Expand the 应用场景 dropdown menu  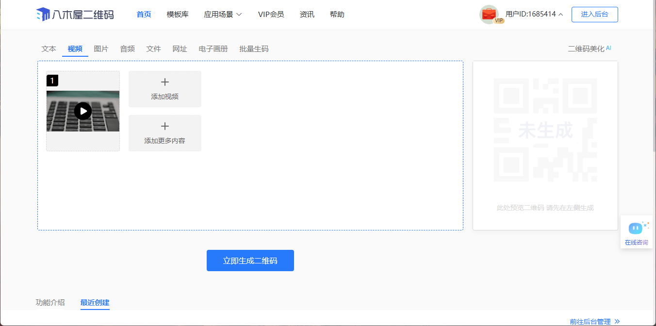(x=223, y=15)
